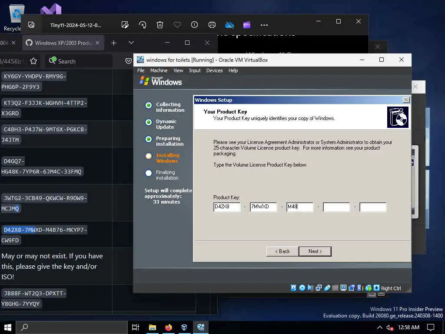Open File Explorer from the taskbar

point(153,327)
